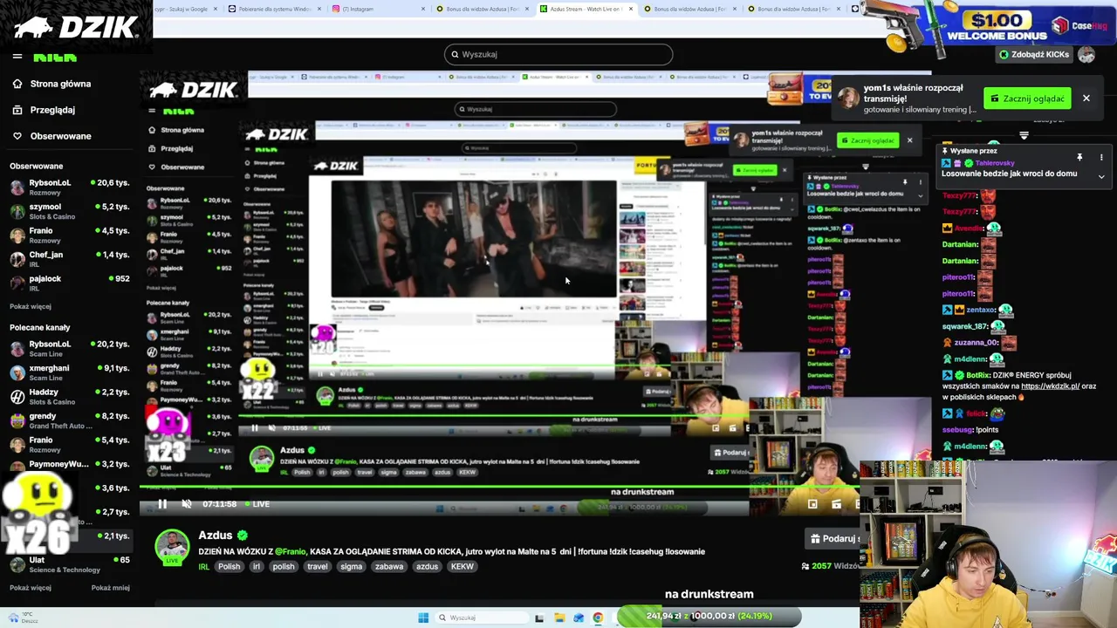The height and width of the screenshot is (628, 1117).
Task: Open szymool in followed channels
Action: click(69, 211)
